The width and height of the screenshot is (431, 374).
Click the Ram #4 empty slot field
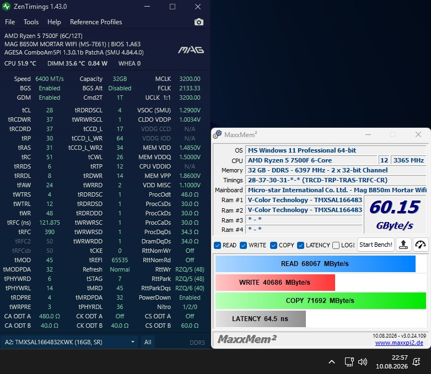(x=304, y=230)
